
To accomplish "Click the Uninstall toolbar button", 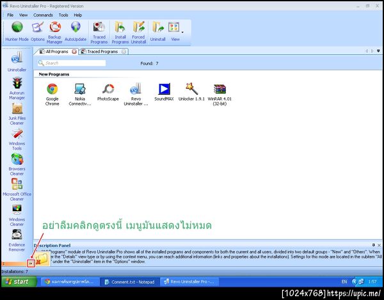I will tap(157, 31).
